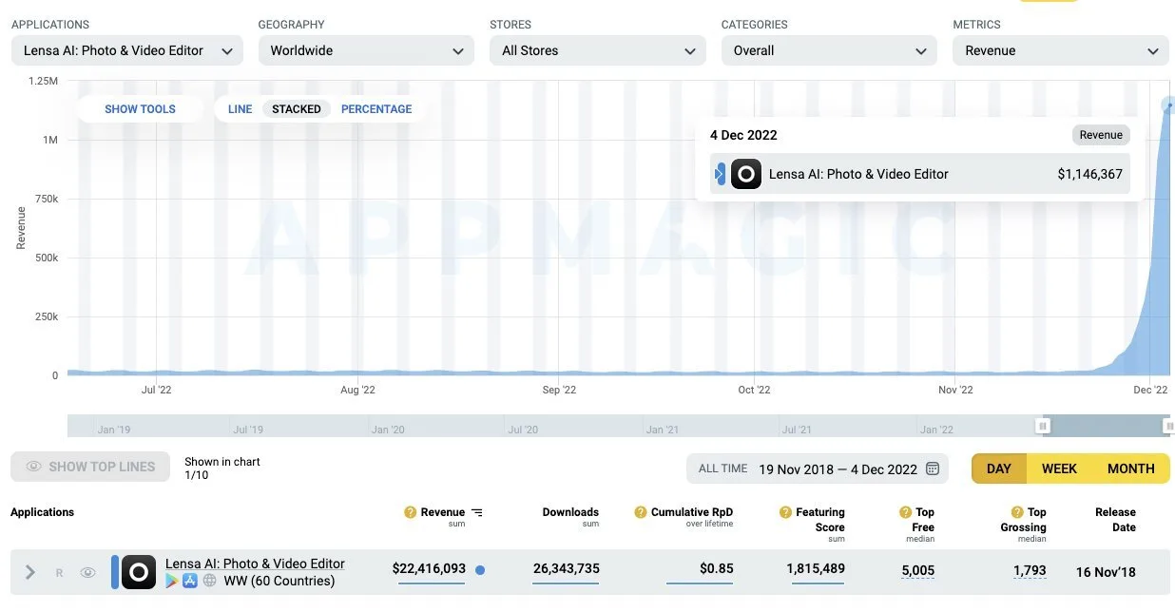The height and width of the screenshot is (612, 1175).
Task: Open the Metrics dropdown set to Revenue
Action: pyautogui.click(x=1061, y=50)
